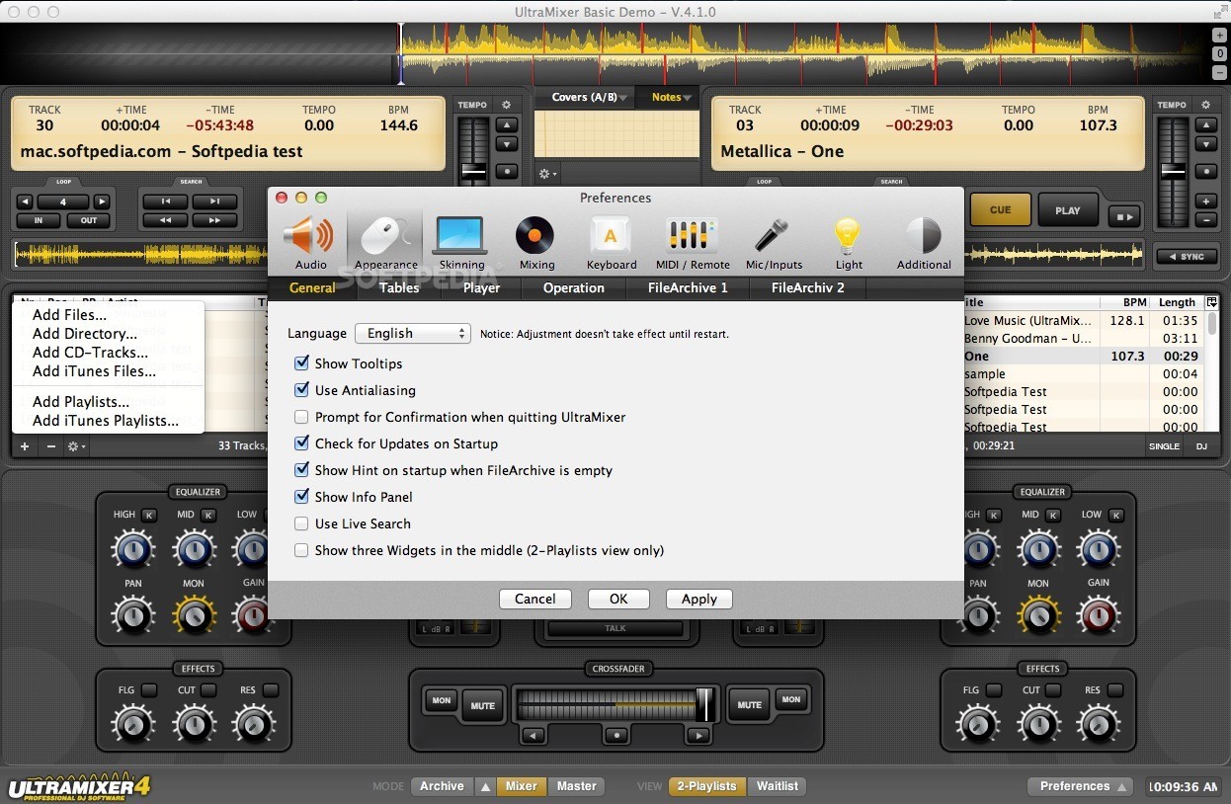
Task: Enable Use Live Search checkbox
Action: point(301,523)
